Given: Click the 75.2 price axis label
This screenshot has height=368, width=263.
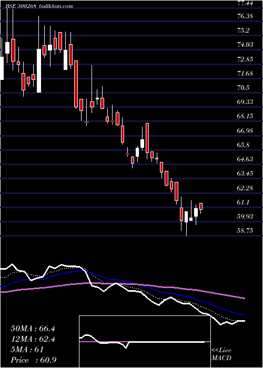Looking at the screenshot, I should coord(243,30).
